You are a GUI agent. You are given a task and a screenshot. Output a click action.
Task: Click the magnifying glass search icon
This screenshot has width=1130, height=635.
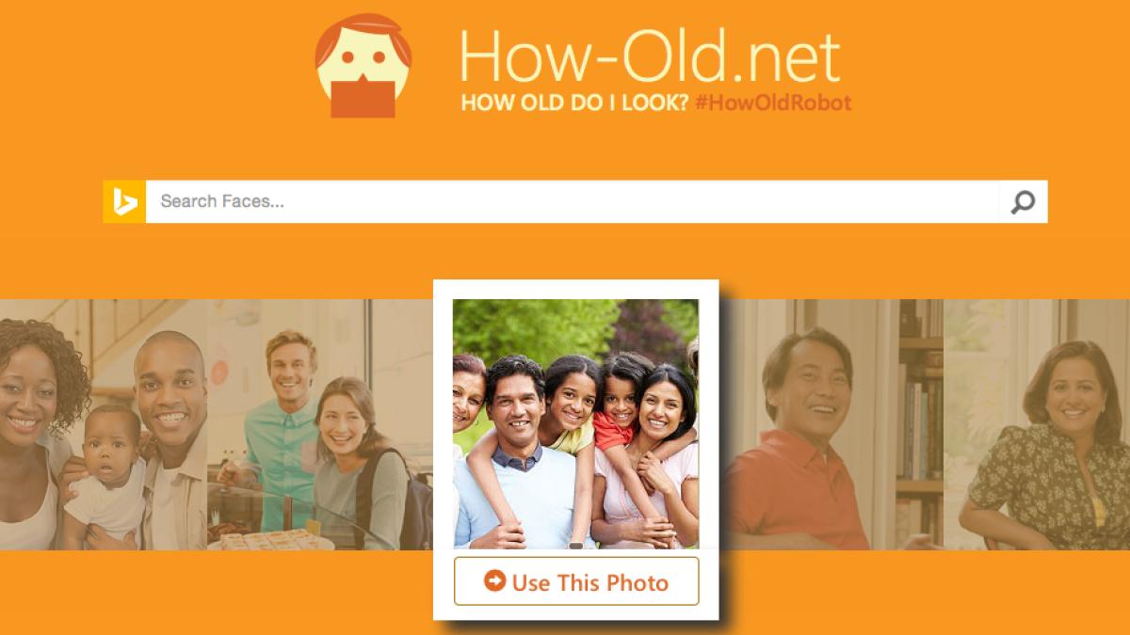(x=1023, y=201)
